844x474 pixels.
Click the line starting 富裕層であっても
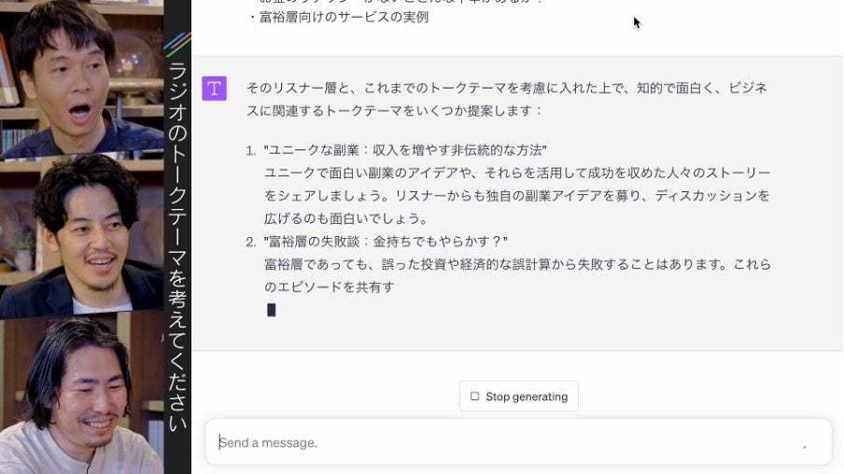coord(517,264)
